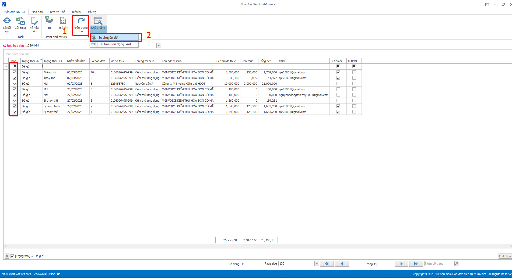Switch to the Tem-Vé-Thẻ tab
This screenshot has height=278, width=512.
(x=57, y=12)
